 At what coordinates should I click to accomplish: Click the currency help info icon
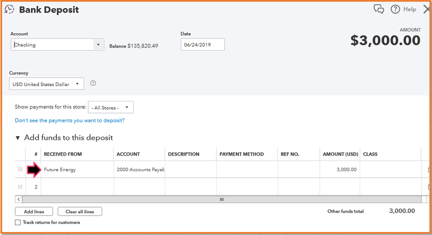point(93,83)
